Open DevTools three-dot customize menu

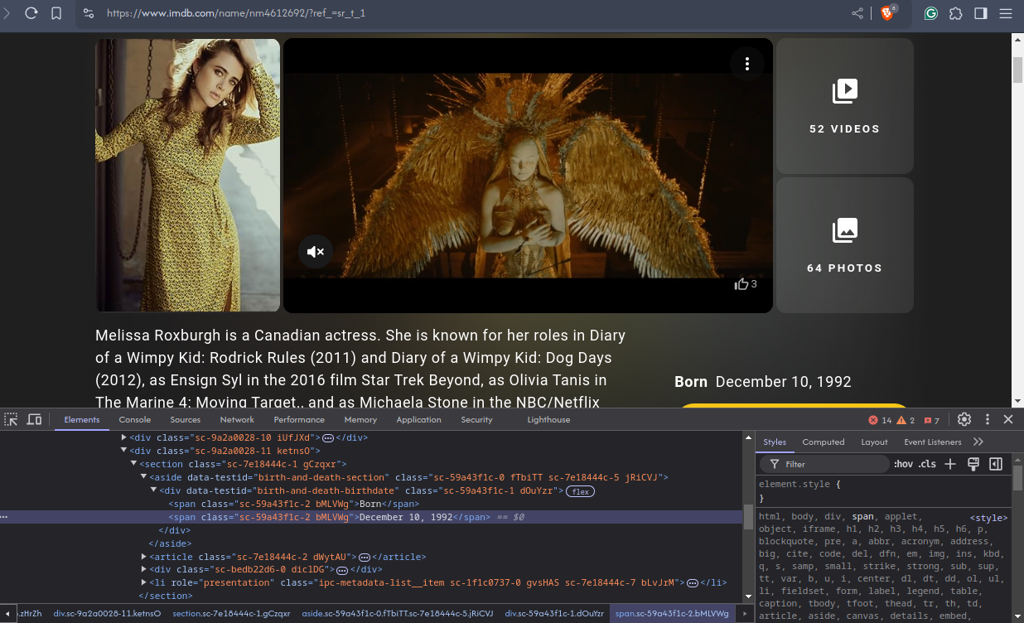tap(987, 419)
